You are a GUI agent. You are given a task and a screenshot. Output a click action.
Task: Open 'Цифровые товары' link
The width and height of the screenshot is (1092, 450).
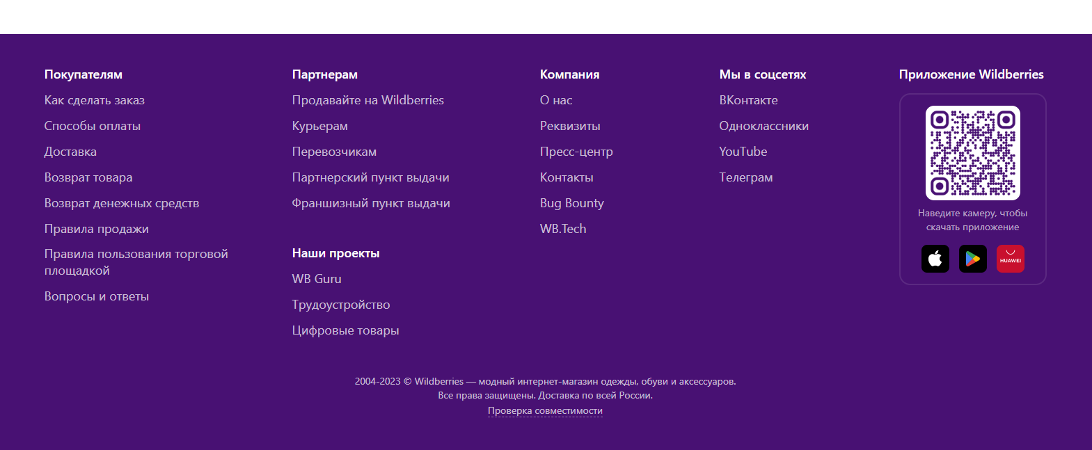point(345,330)
